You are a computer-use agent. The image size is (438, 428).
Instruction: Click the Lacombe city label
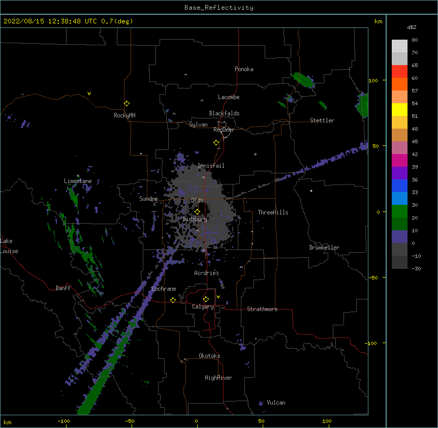pos(229,97)
